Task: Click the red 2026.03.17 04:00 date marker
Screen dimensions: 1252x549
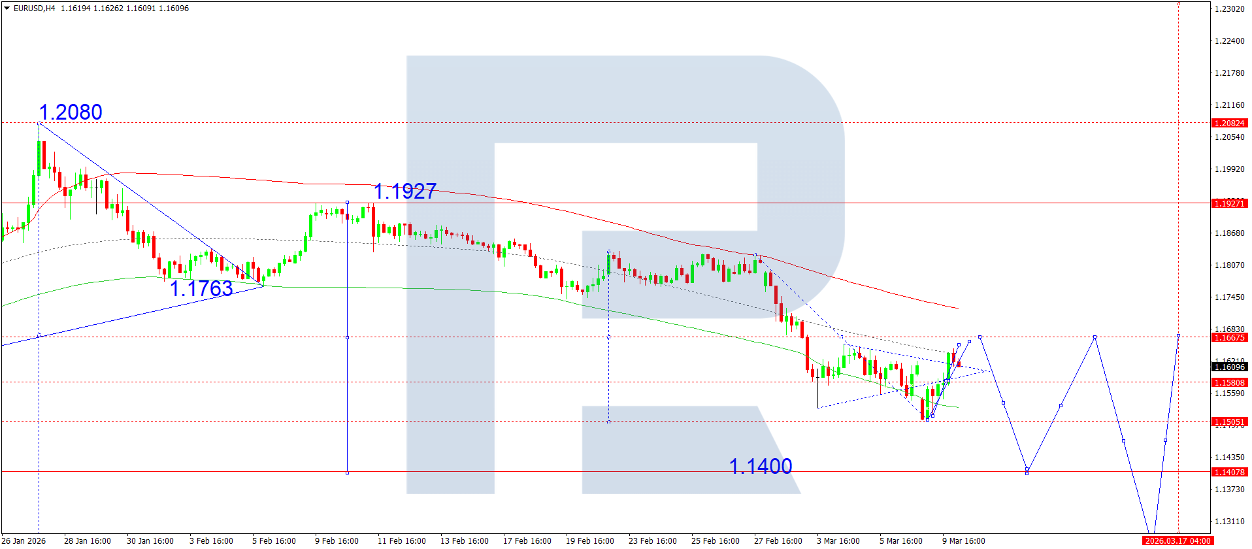Action: point(1178,541)
